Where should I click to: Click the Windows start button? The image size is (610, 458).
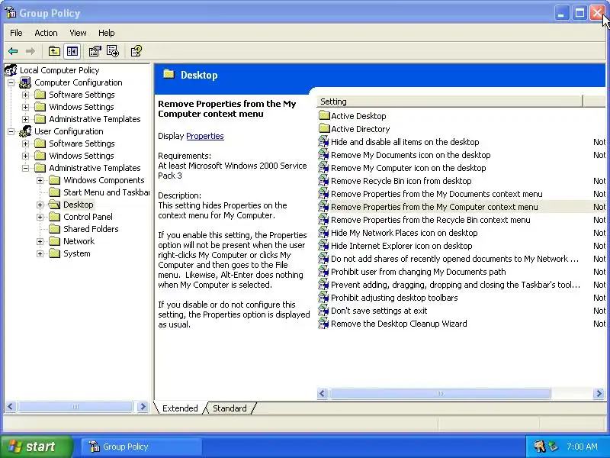click(x=36, y=447)
